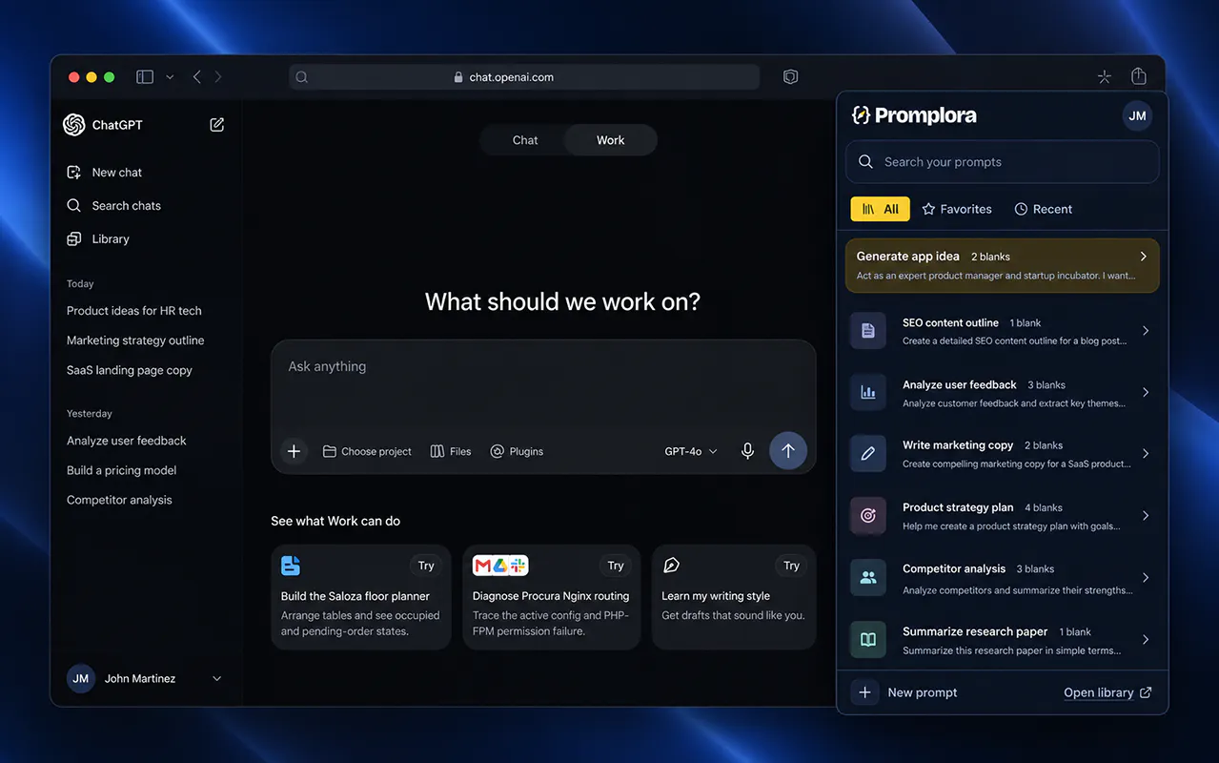Open the Promplora extension toolbar icon

coord(1105,77)
